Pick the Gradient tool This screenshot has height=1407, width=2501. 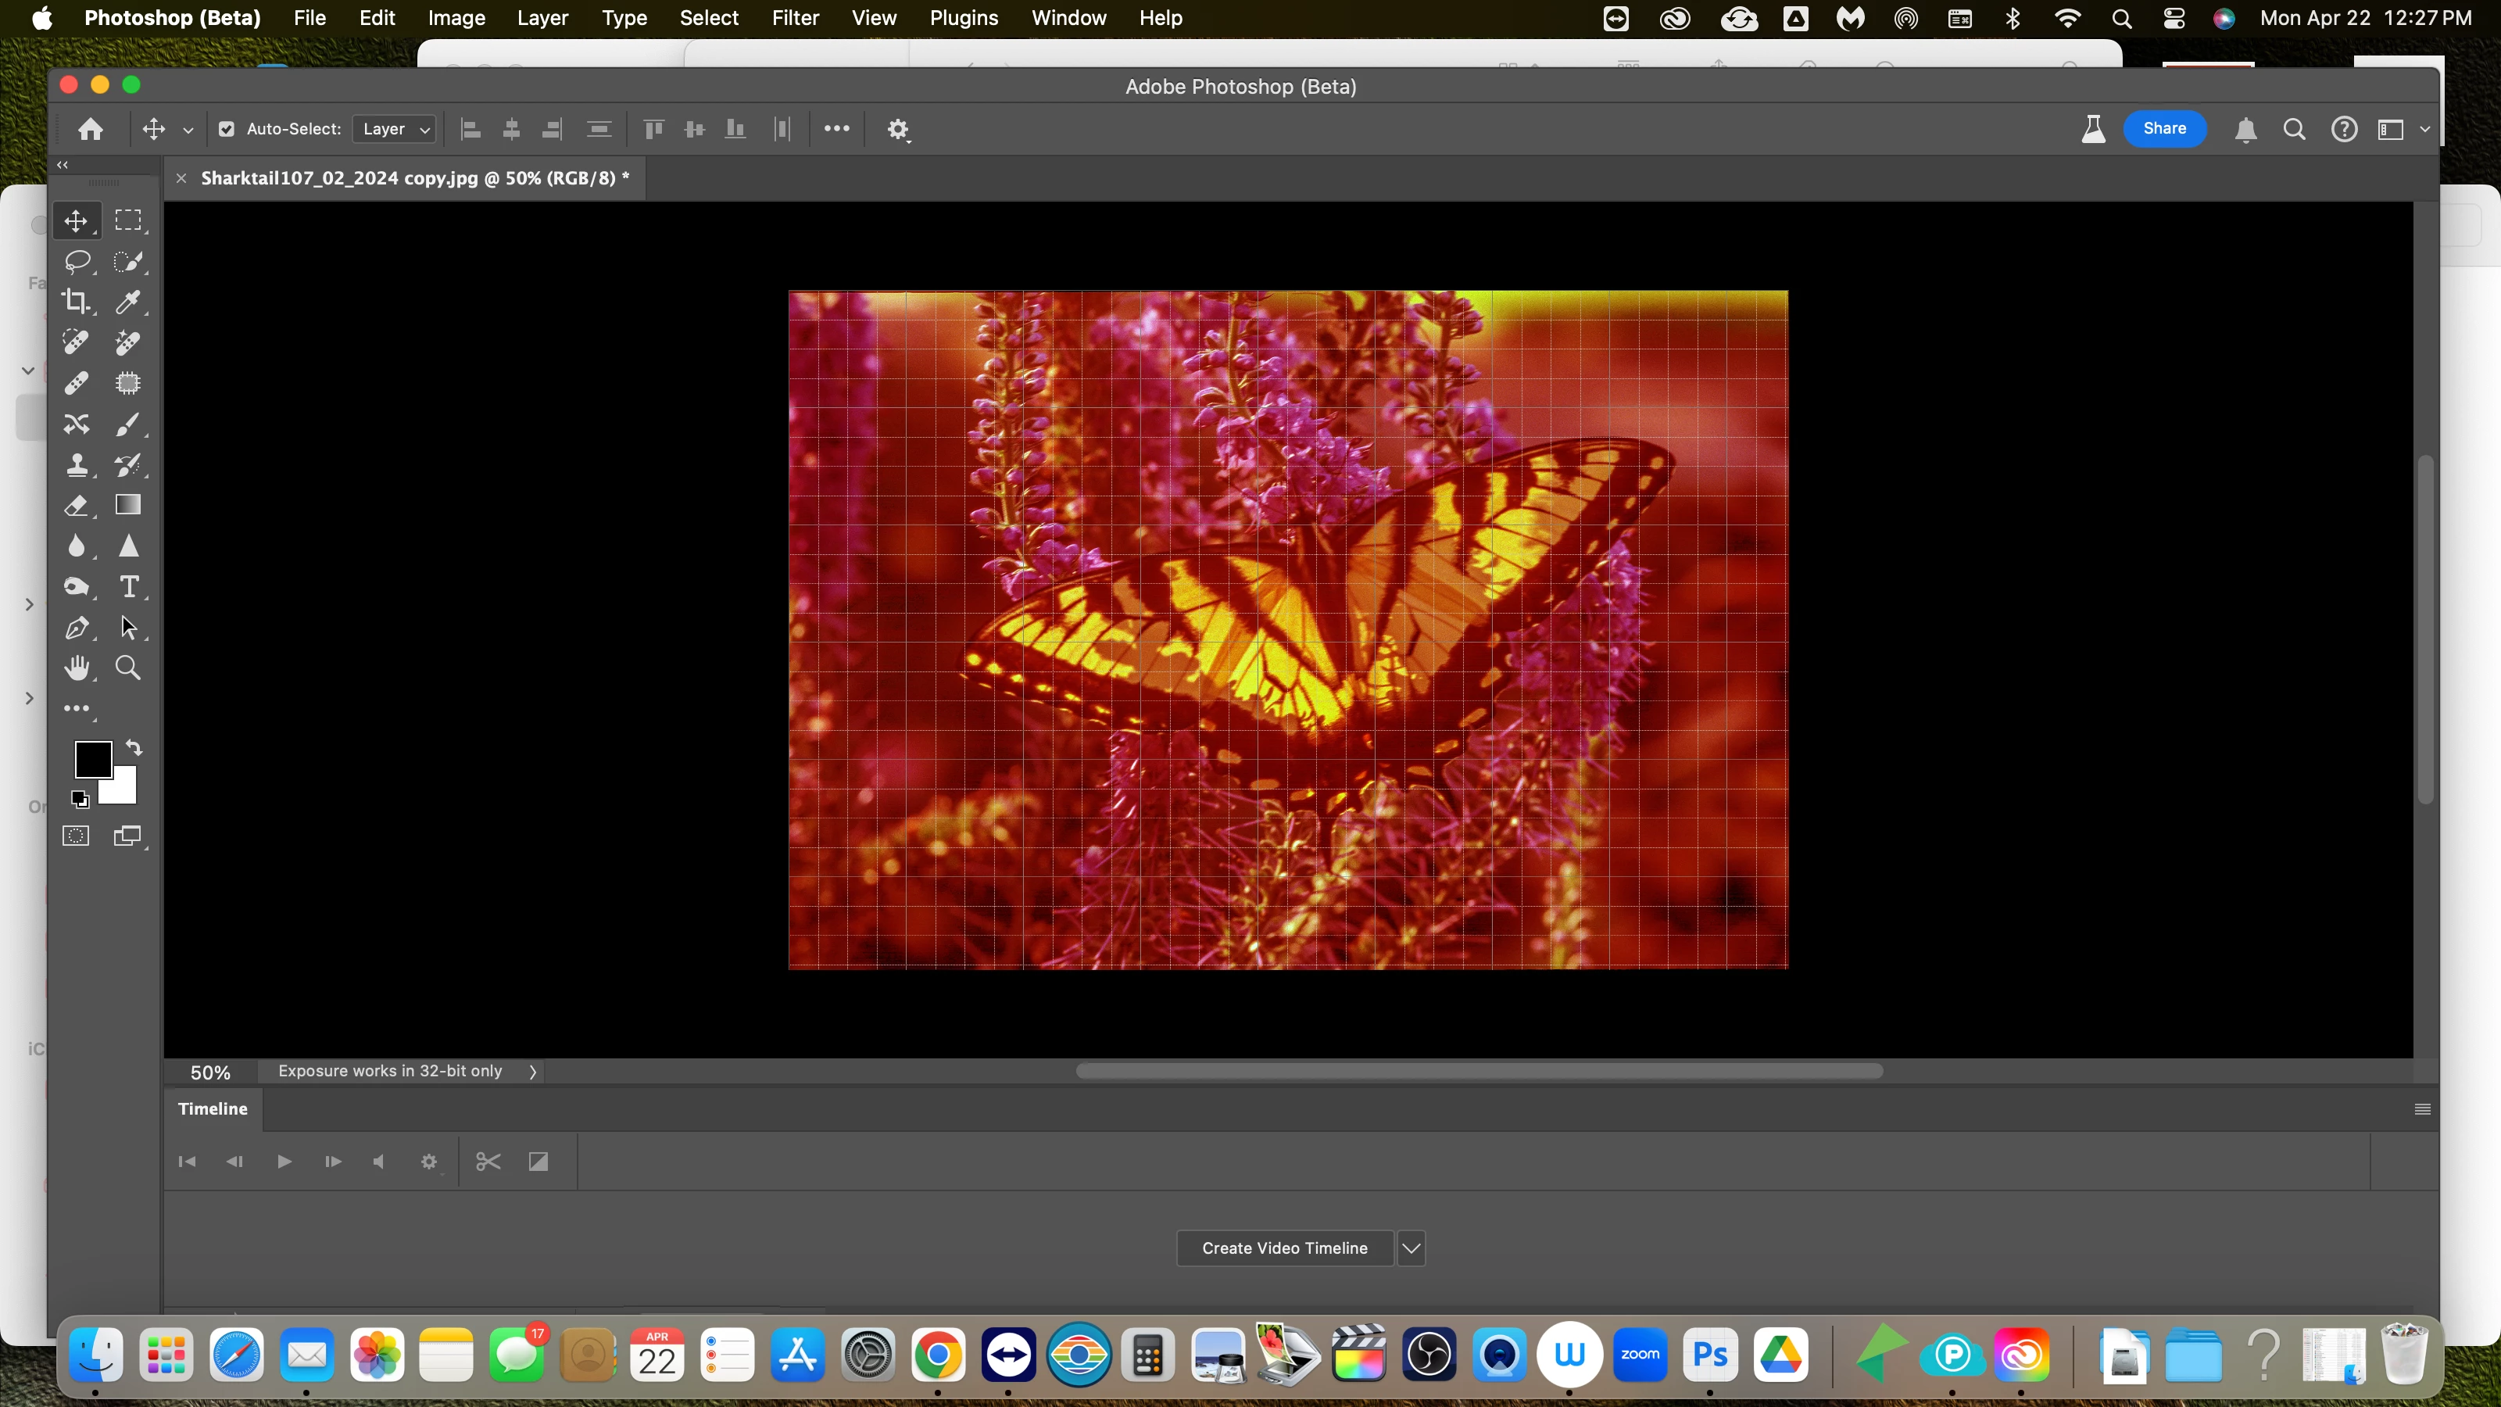[x=128, y=505]
